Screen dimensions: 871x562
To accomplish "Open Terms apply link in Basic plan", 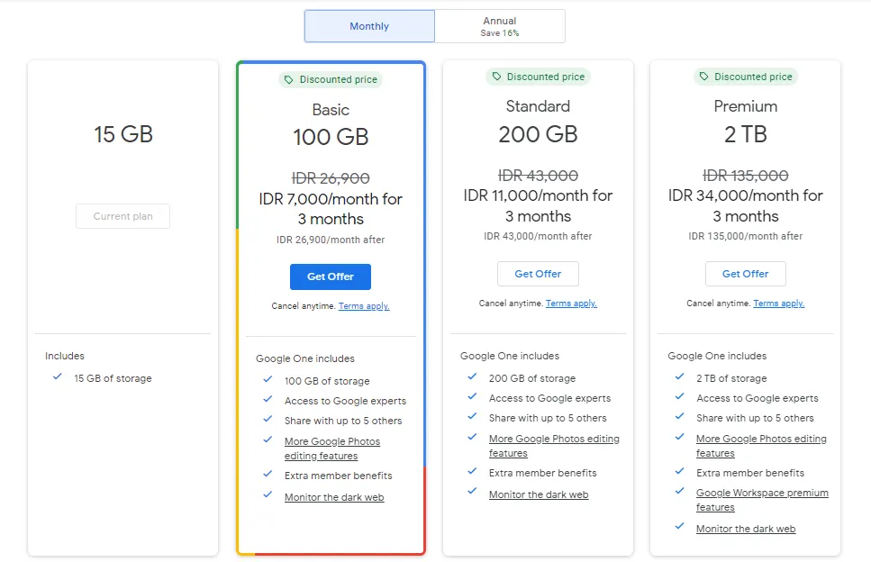I will 364,306.
